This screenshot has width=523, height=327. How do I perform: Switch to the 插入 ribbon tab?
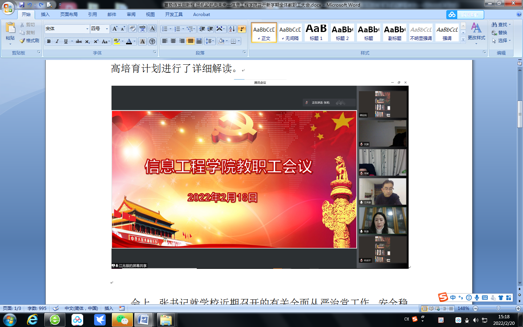pos(45,15)
